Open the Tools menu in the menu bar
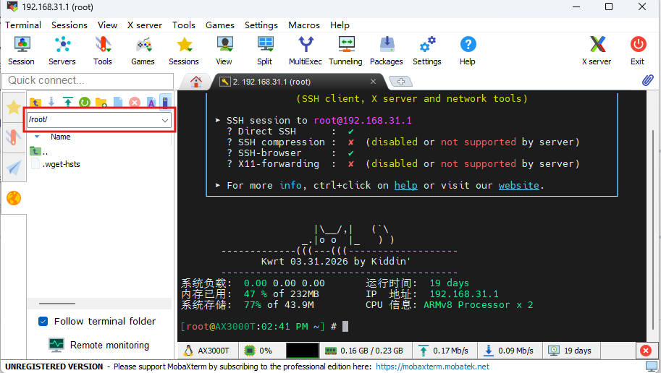The width and height of the screenshot is (661, 373). pos(183,25)
